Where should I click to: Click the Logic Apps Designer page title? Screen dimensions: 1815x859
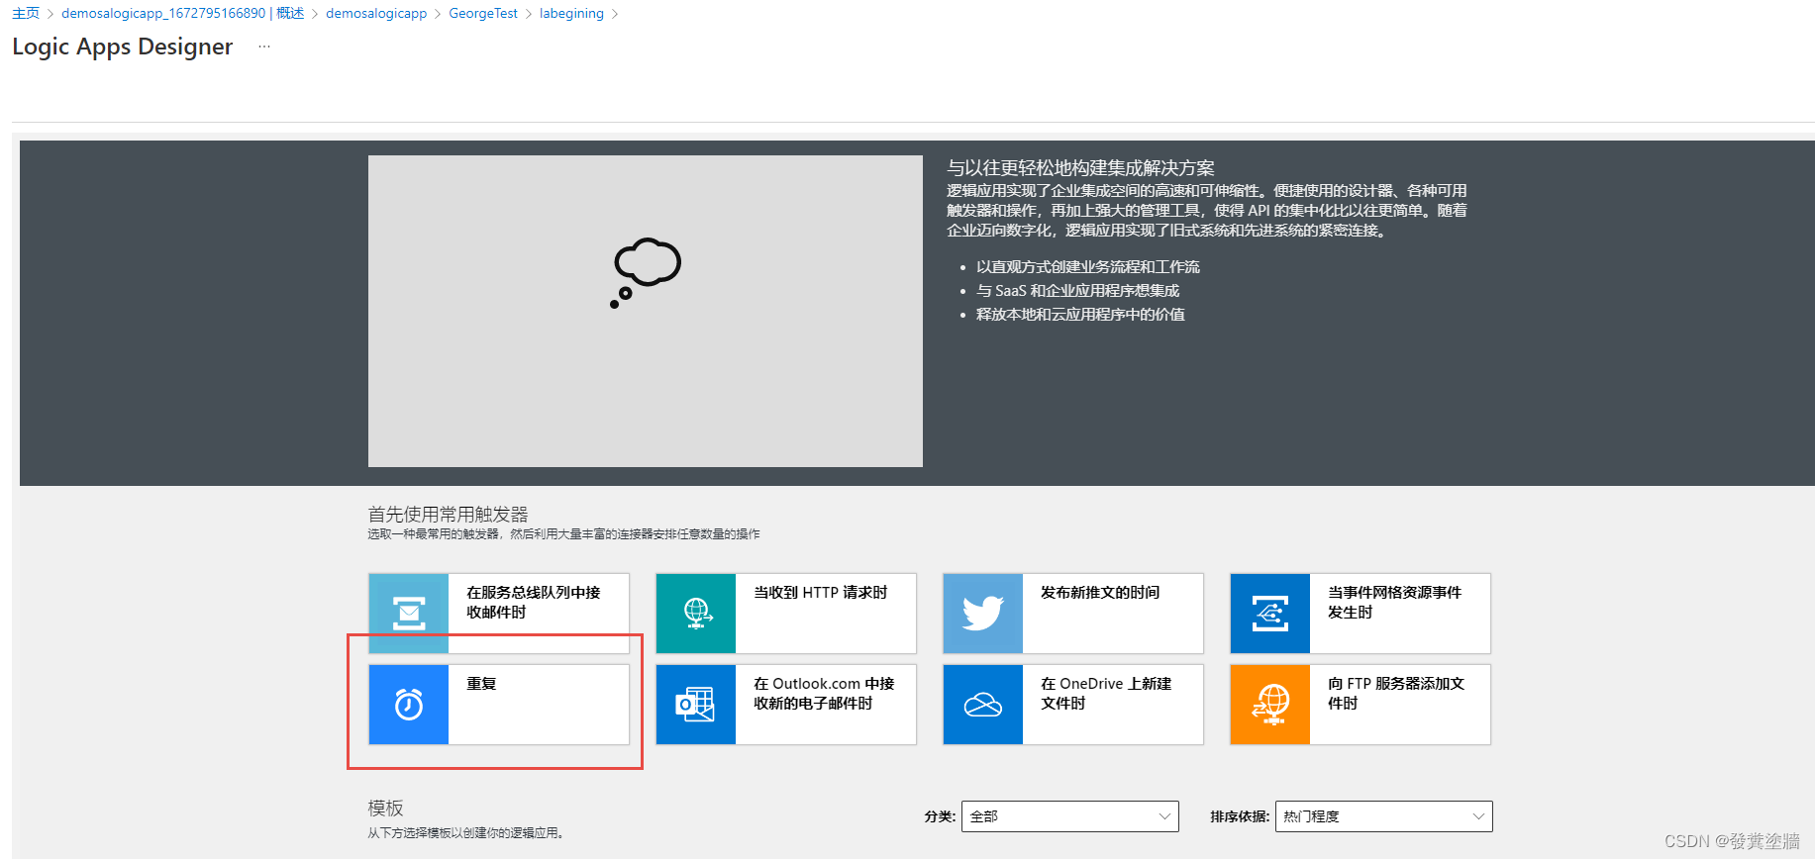click(x=123, y=47)
